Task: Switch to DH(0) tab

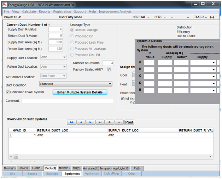Action: (x=77, y=168)
